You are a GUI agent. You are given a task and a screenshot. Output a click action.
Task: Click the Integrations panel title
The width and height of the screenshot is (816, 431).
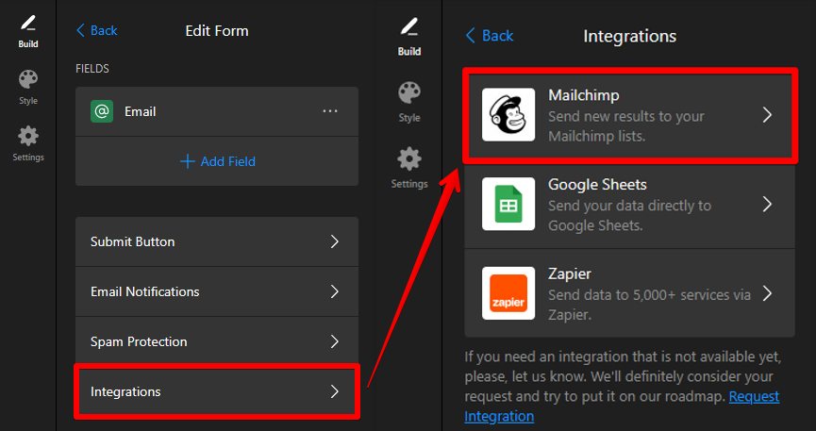pyautogui.click(x=630, y=36)
